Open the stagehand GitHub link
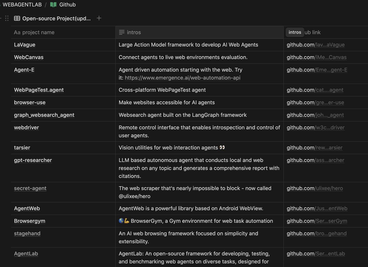Image resolution: width=368 pixels, height=267 pixels. (316, 234)
